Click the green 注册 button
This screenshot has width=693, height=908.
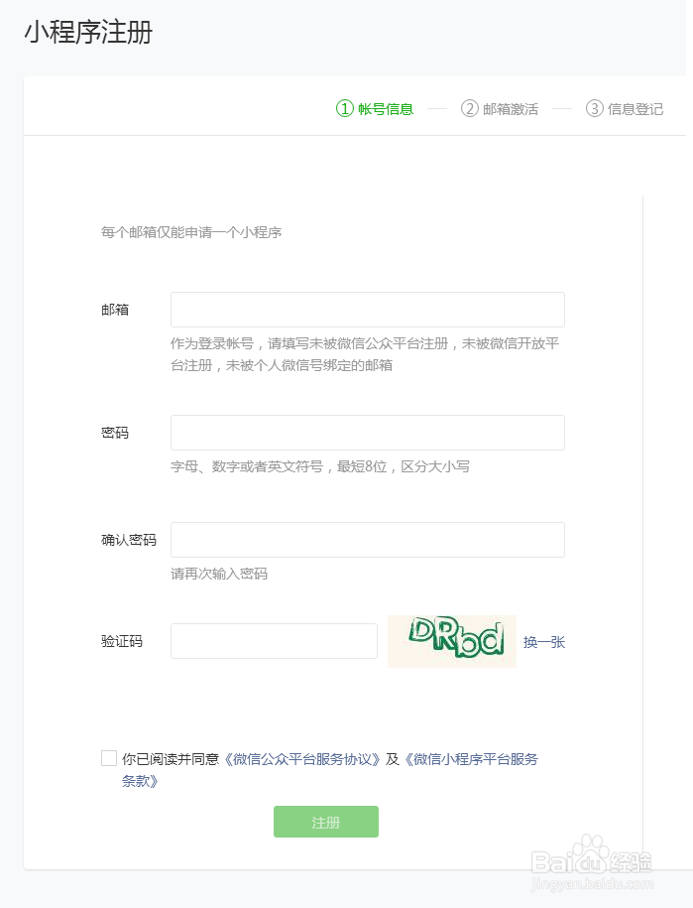326,822
